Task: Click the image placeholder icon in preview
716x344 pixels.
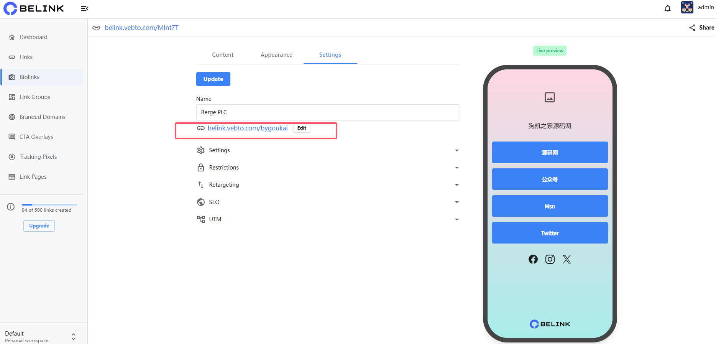Action: (x=550, y=97)
